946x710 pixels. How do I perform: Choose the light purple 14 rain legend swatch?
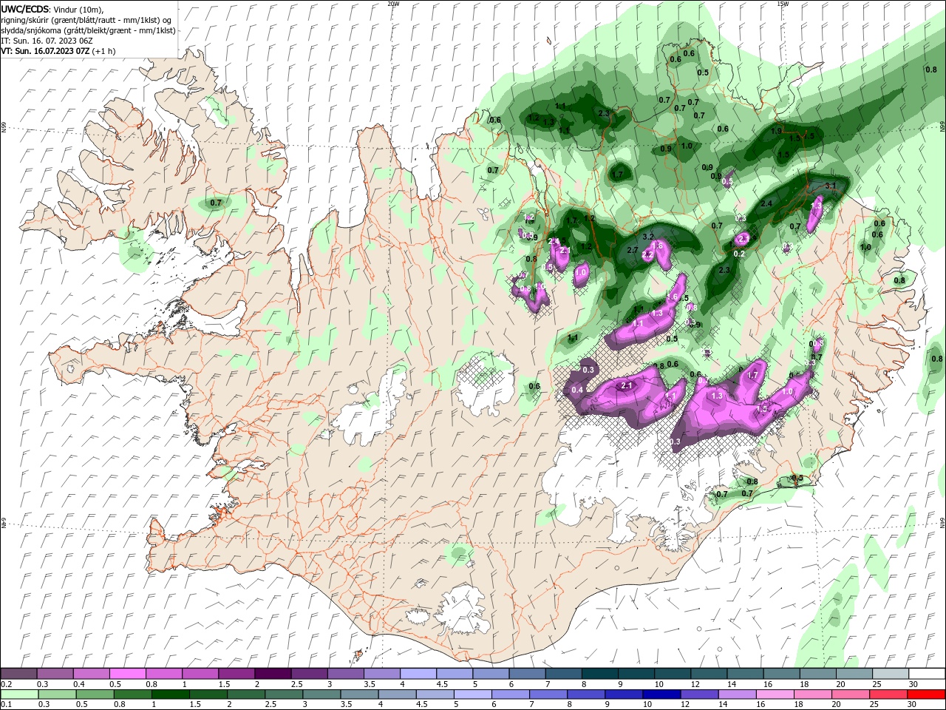[x=737, y=694]
